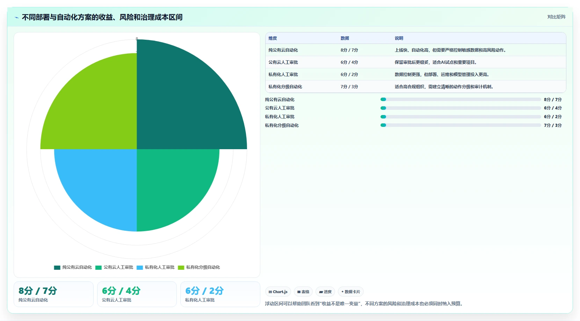Click description starting 上线快、自动化高
This screenshot has height=321, width=580.
(x=450, y=50)
